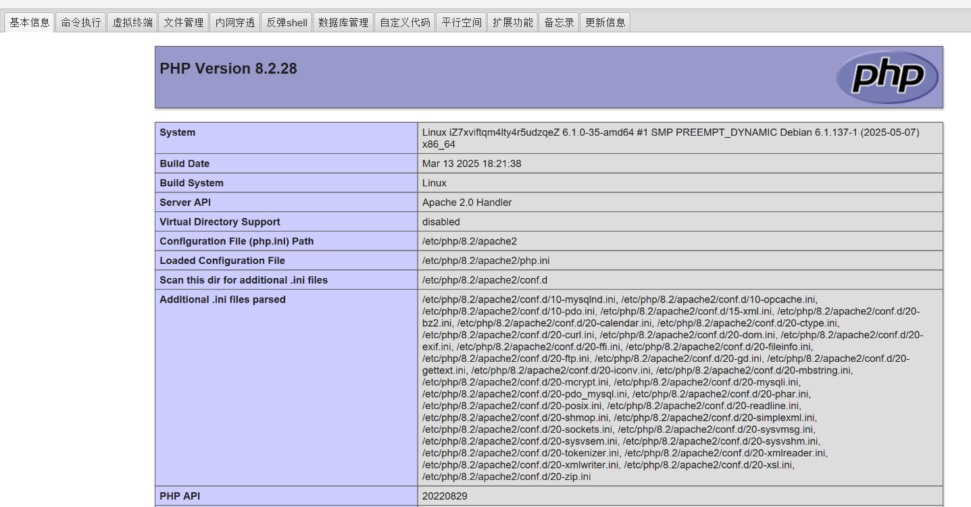
Task: Click the Server API label
Action: (x=186, y=203)
